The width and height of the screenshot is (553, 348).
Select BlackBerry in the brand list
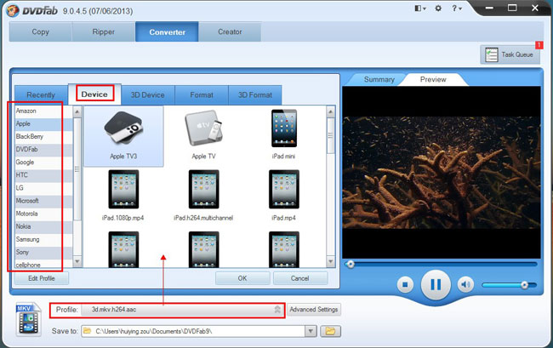click(43, 136)
